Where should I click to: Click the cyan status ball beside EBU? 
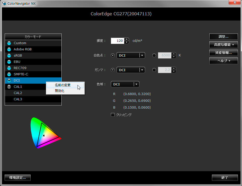coord(9,62)
